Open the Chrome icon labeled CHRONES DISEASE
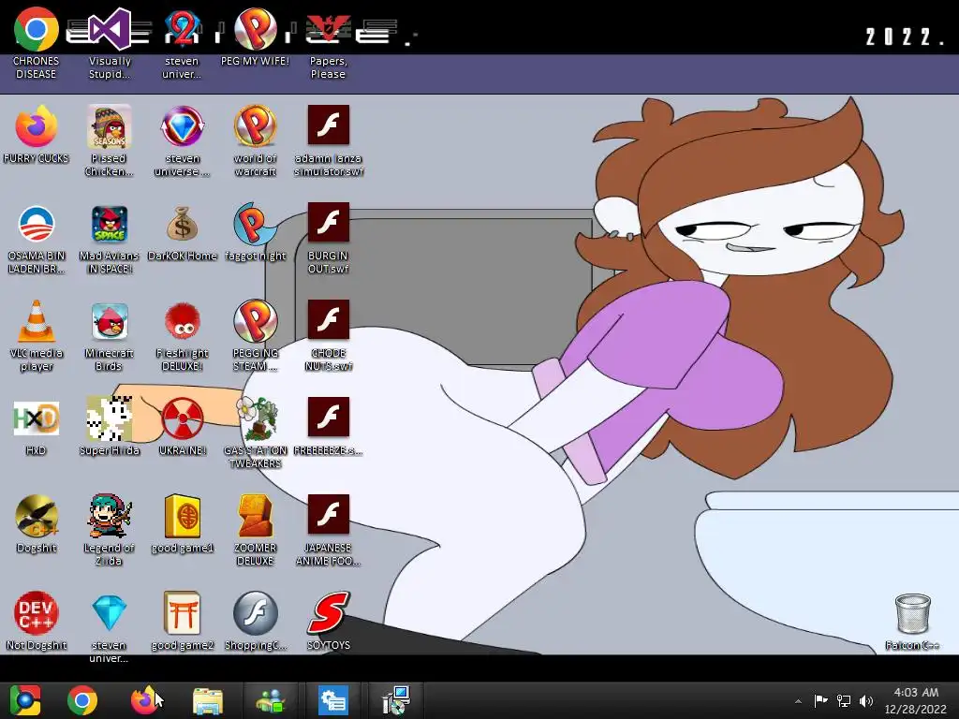 click(x=37, y=29)
